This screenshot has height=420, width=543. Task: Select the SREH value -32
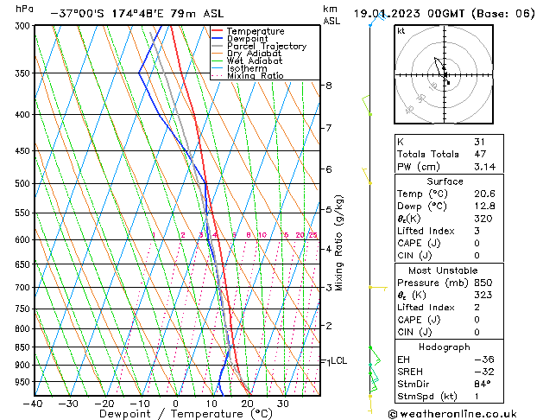[484, 372]
